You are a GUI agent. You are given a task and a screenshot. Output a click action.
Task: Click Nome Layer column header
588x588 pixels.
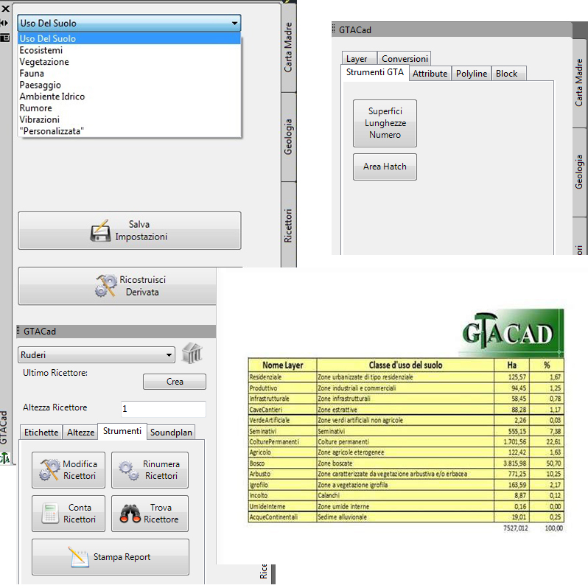point(283,365)
